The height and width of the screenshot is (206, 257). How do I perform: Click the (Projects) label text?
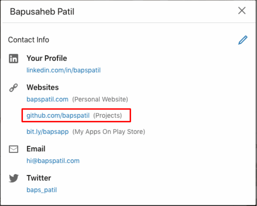pos(108,115)
